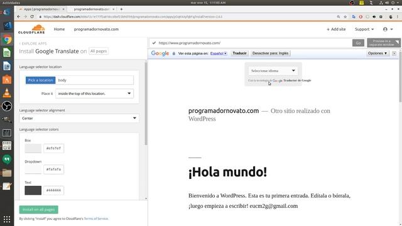
Task: Pick the Text color dark swatch
Action: click(x=33, y=190)
